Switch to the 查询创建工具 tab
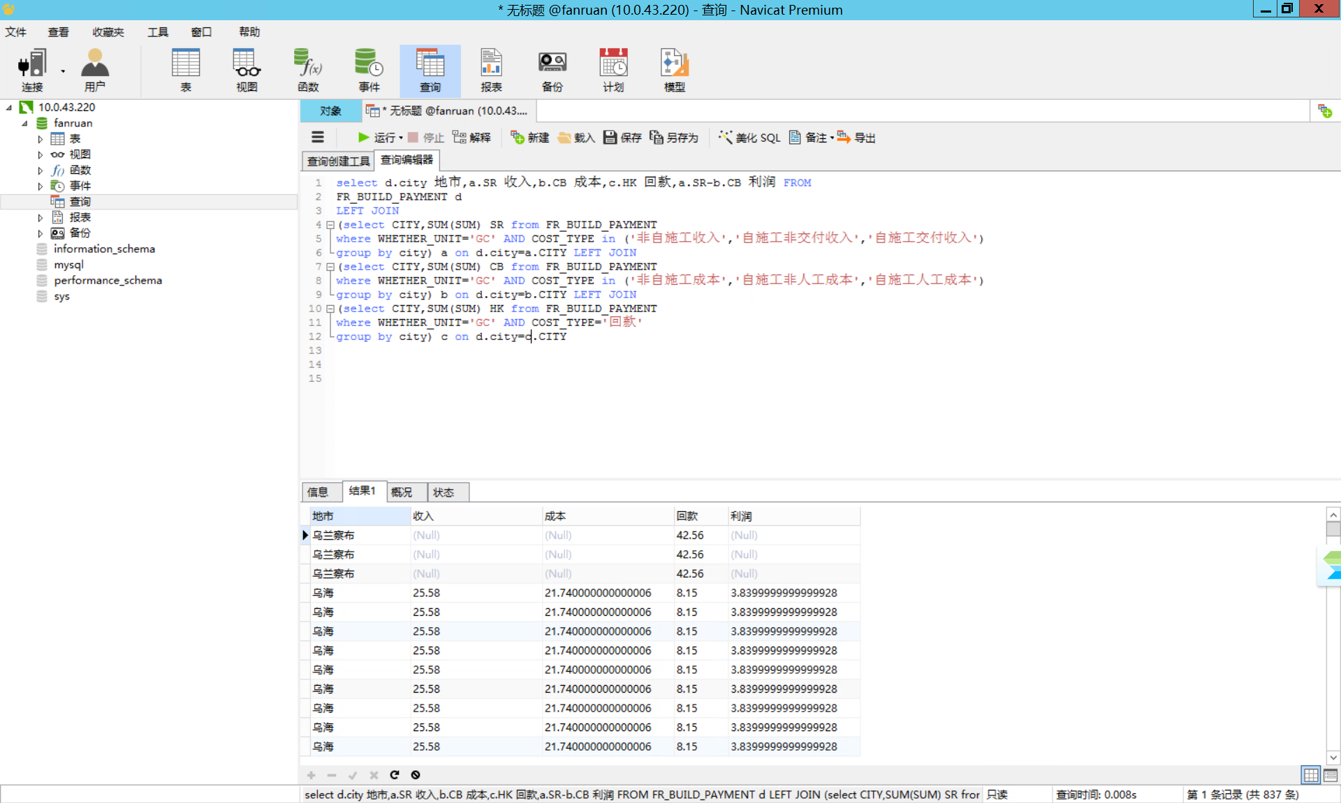 coord(339,161)
